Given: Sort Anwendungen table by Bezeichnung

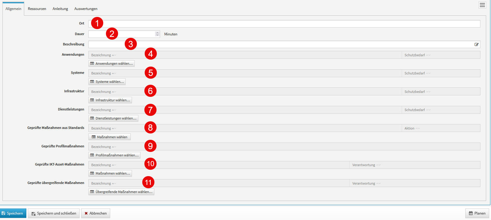Looking at the screenshot, I should (104, 55).
